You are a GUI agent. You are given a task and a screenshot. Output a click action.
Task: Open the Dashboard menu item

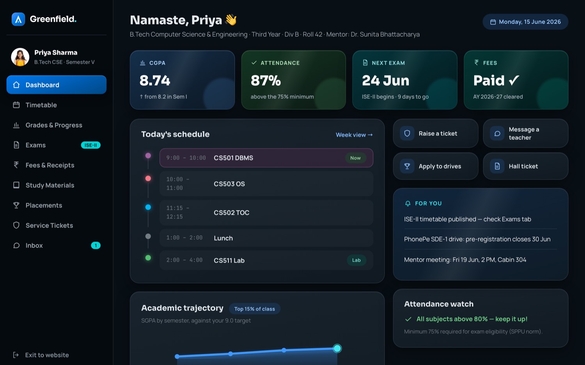pos(57,85)
